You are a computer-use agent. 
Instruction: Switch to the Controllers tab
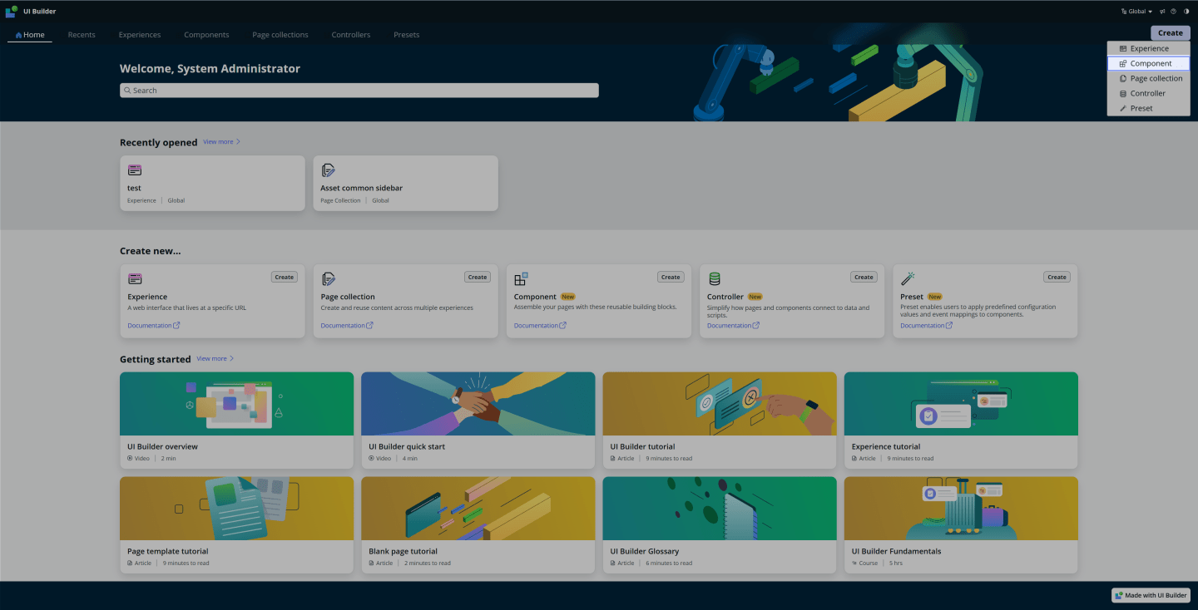coord(350,35)
